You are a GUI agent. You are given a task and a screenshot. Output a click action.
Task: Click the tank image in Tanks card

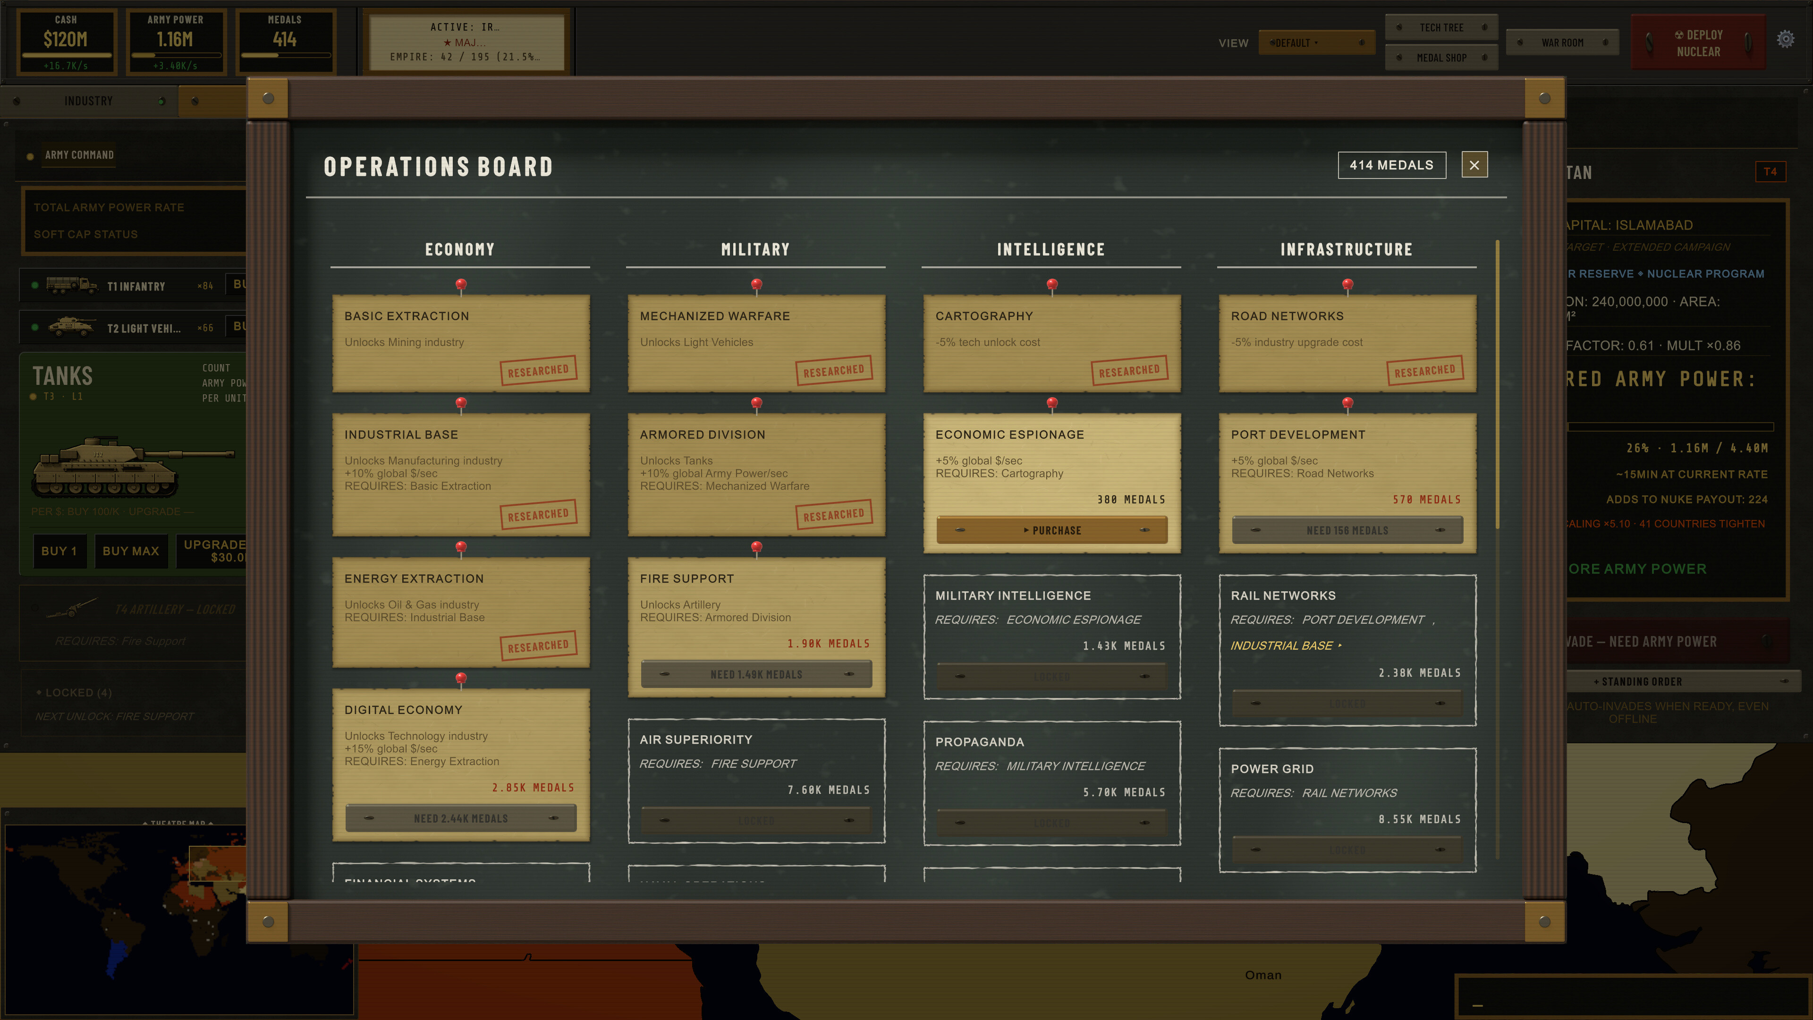click(x=132, y=467)
